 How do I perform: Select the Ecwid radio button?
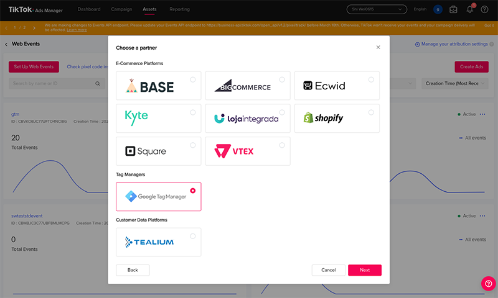click(x=371, y=80)
